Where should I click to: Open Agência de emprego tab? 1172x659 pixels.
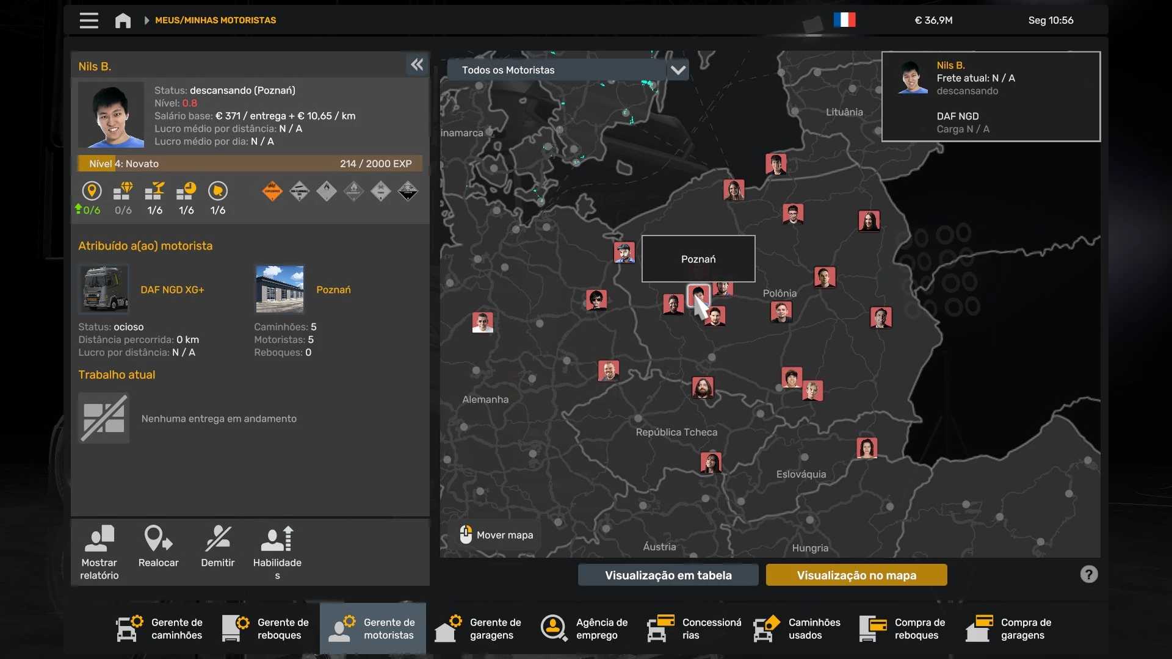tap(585, 628)
